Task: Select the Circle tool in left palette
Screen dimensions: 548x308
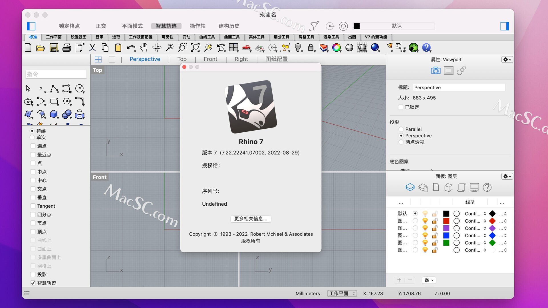Action: [79, 88]
